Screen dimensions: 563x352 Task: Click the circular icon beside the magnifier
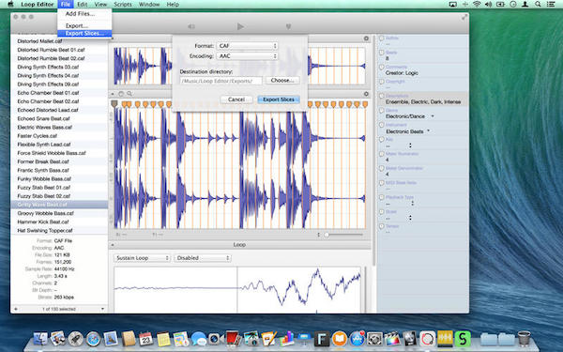tap(121, 94)
